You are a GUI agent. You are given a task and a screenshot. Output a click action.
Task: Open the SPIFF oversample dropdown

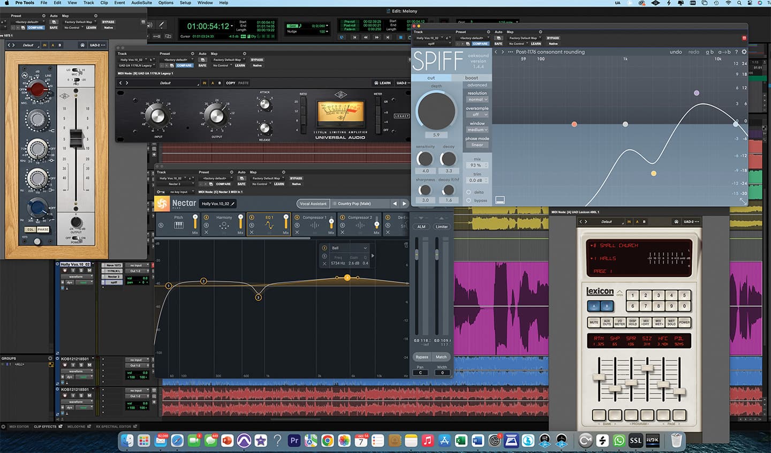click(477, 114)
